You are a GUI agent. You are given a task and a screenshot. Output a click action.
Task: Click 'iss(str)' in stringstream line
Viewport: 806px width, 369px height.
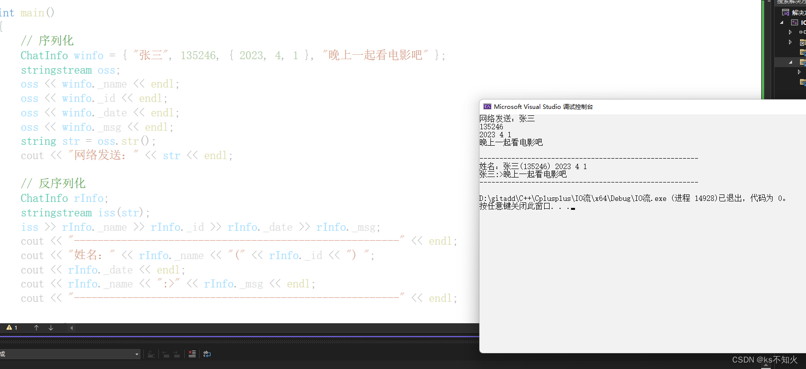click(121, 213)
